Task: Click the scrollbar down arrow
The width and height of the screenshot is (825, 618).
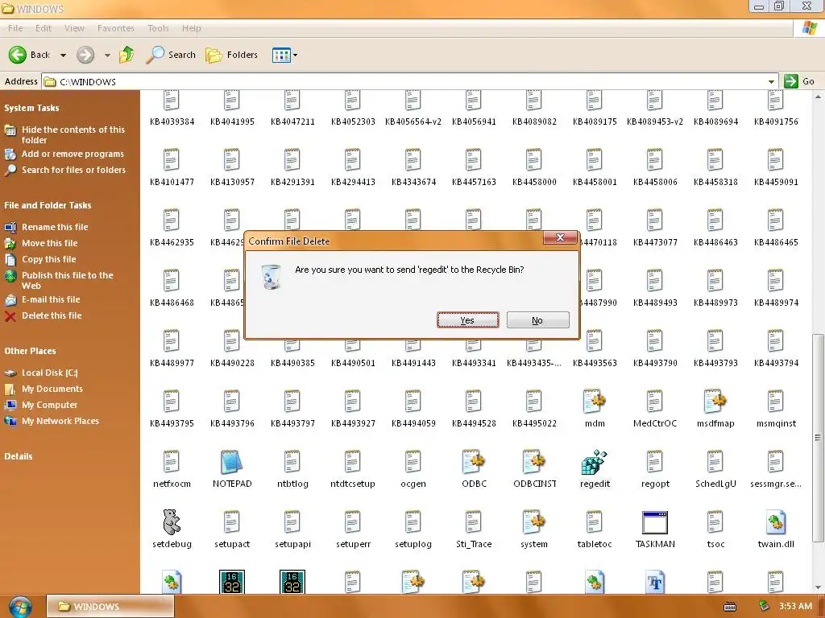Action: coord(818,587)
